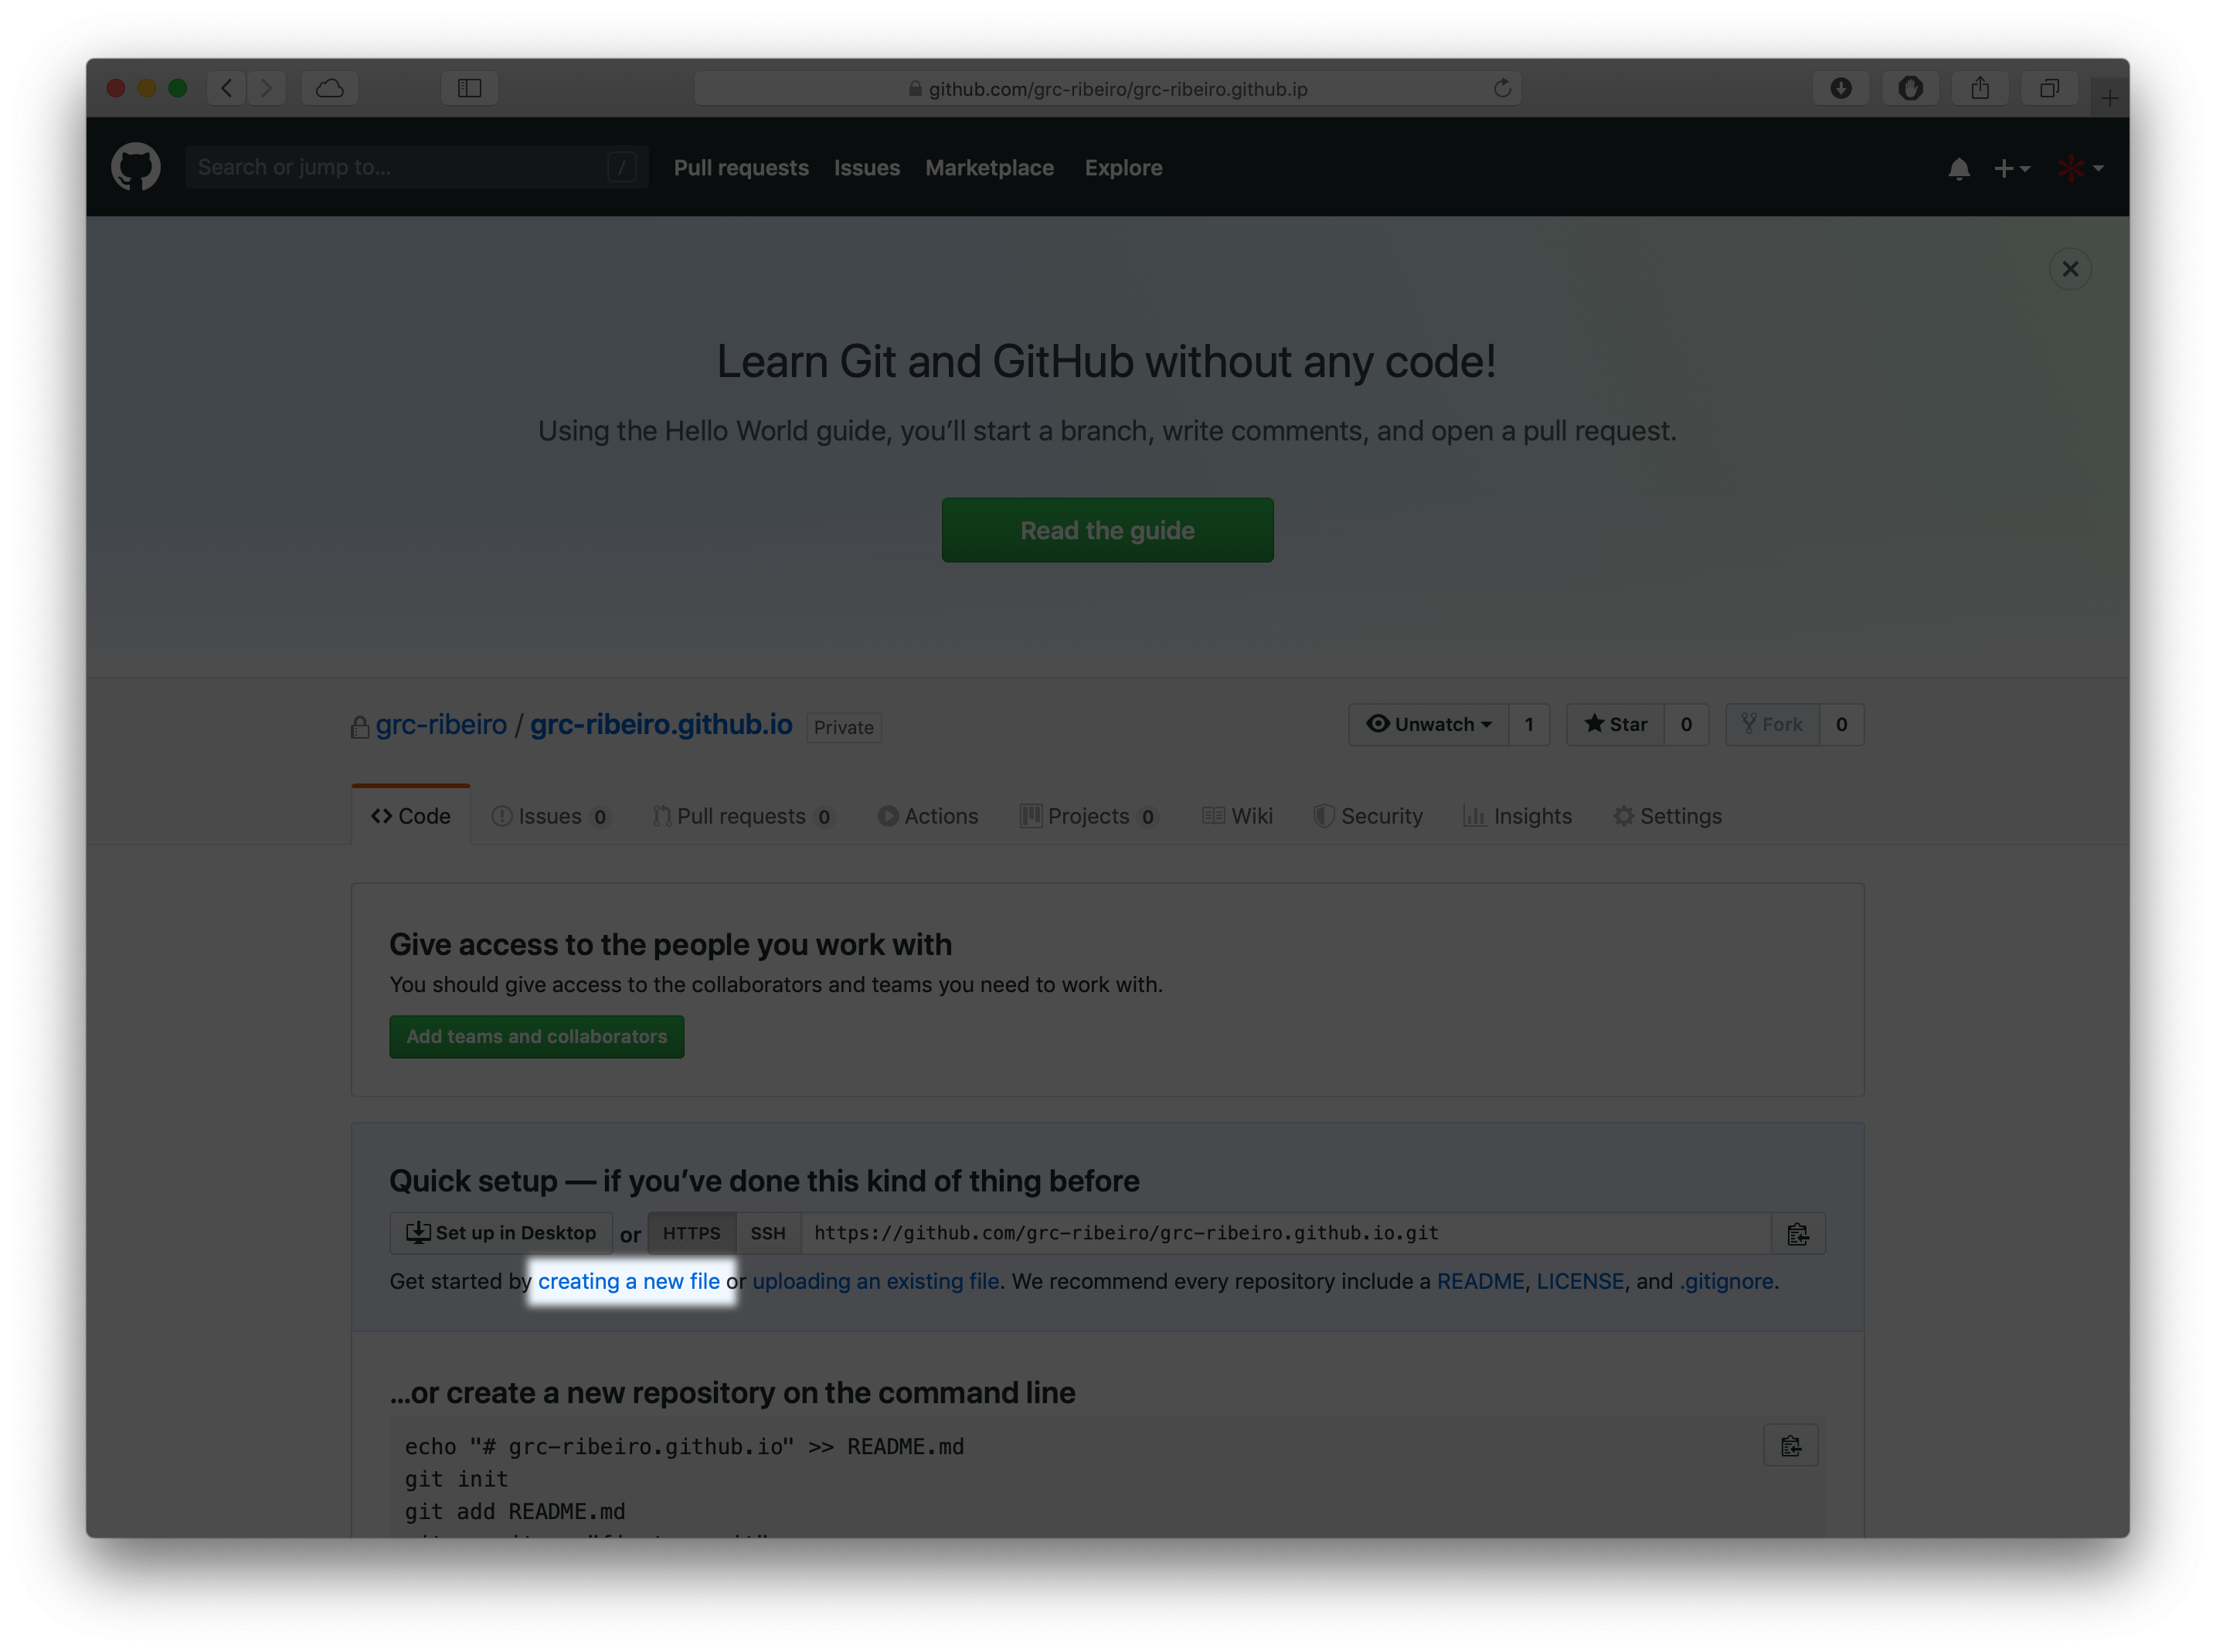Open the Actions tab
Screen dimensions: 2216x1652
coord(928,816)
